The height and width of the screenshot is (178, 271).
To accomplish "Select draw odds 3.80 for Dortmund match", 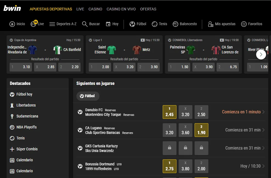I will point(186,166).
